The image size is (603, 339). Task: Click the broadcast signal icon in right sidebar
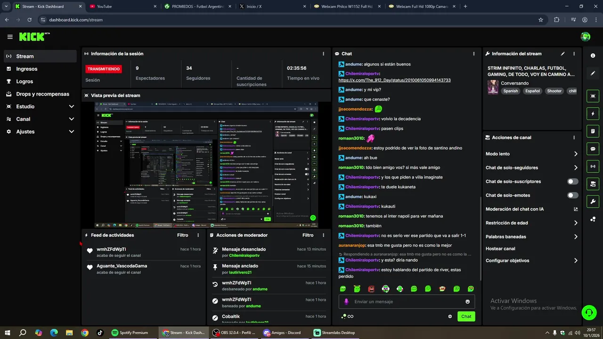pos(593,166)
